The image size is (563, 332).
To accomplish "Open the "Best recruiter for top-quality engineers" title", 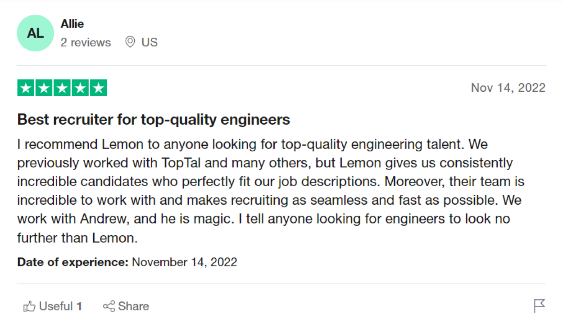I will [154, 120].
